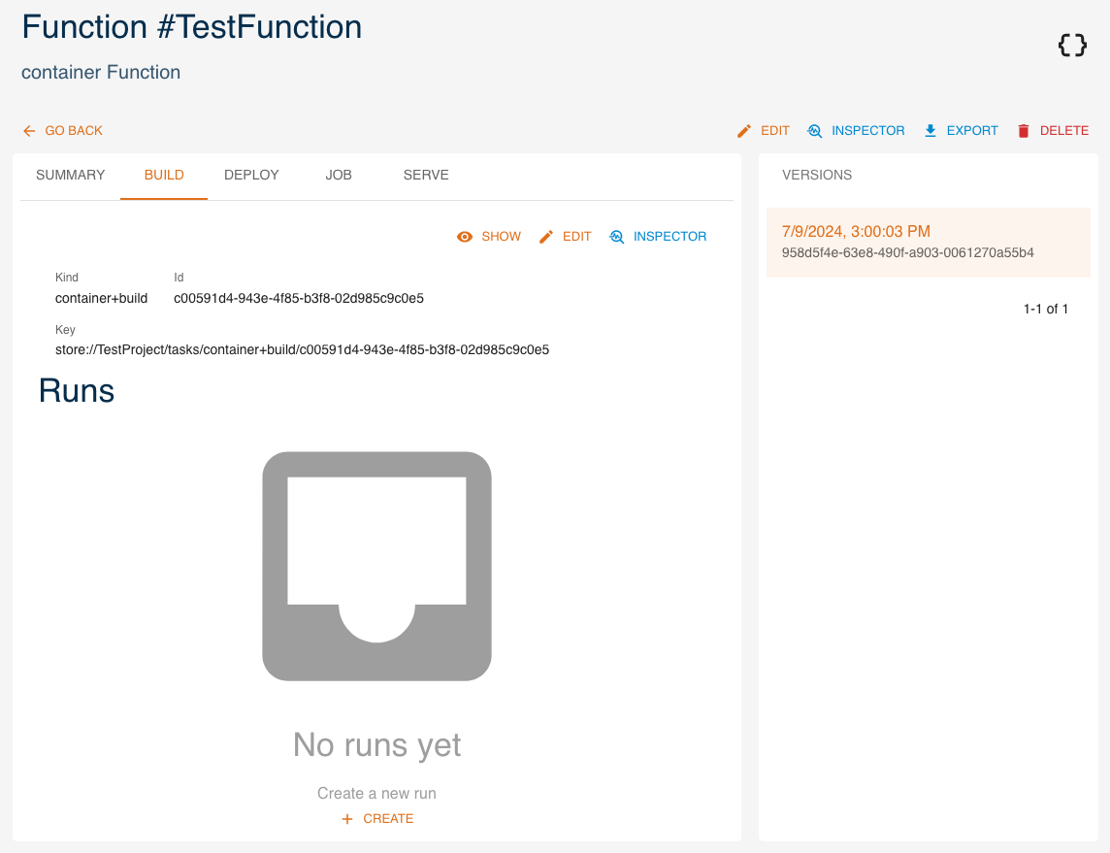Click the Go Back arrow icon
This screenshot has height=853, width=1110.
pos(29,131)
